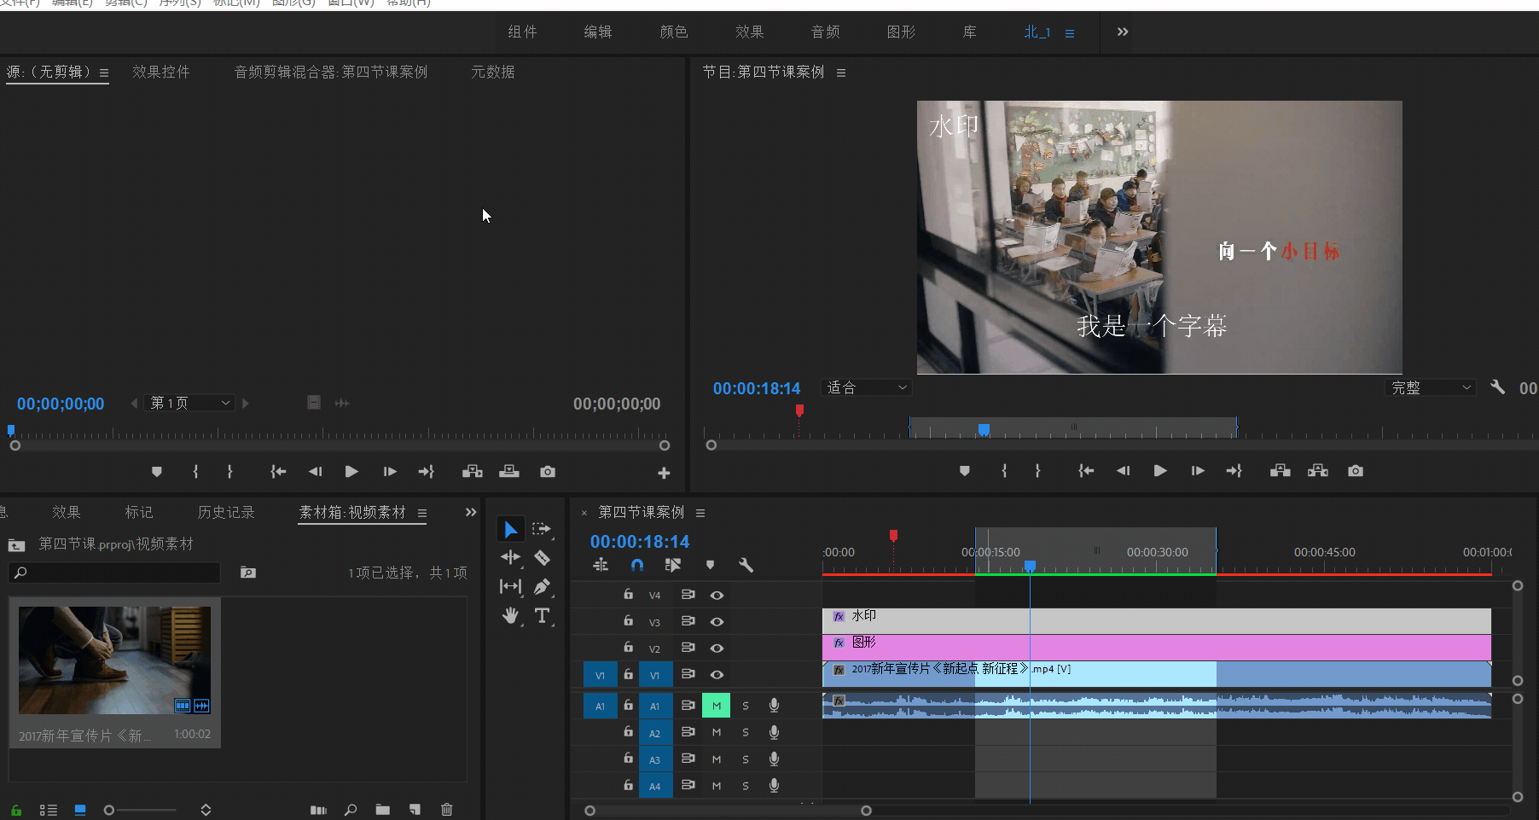Select the Track Select Forward tool
This screenshot has height=820, width=1539.
point(542,528)
